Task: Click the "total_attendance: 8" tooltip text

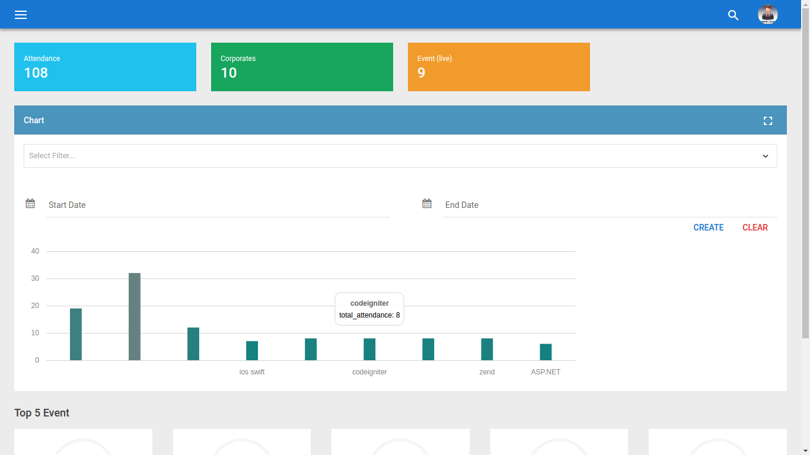Action: 369,315
